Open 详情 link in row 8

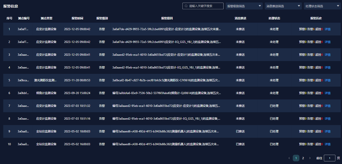[x=327, y=119]
